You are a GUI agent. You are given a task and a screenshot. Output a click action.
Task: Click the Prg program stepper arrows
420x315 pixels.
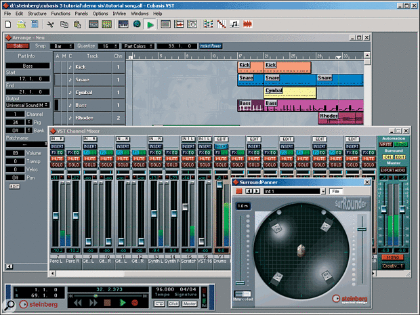coord(29,123)
